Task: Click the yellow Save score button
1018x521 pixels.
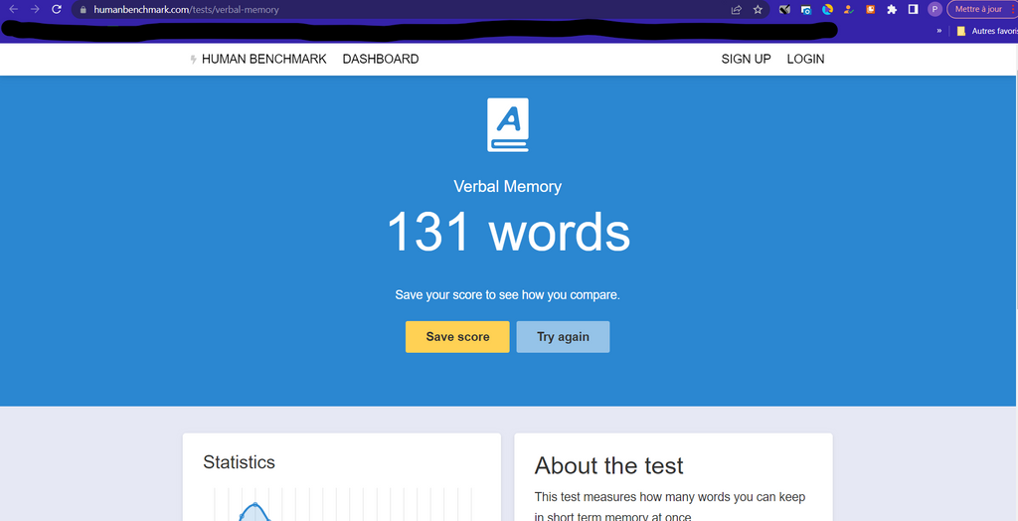Action: click(x=457, y=336)
